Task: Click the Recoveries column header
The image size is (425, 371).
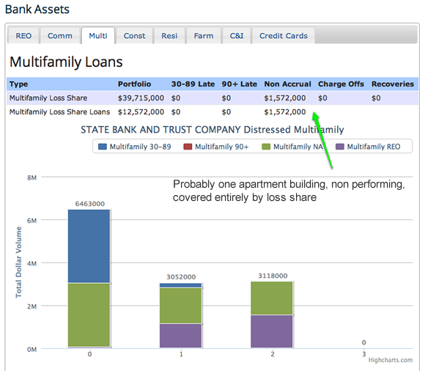Action: [393, 84]
